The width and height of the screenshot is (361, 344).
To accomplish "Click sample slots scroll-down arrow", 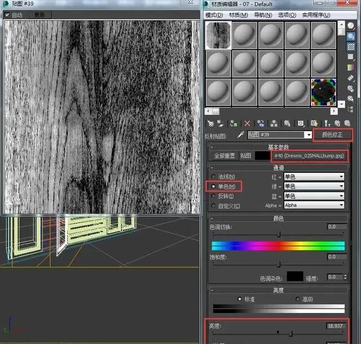I will (x=341, y=104).
